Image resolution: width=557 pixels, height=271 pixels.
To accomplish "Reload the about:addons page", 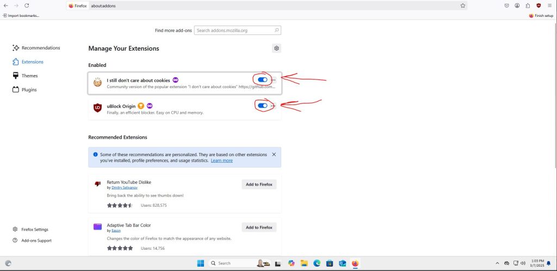I will coord(27,5).
